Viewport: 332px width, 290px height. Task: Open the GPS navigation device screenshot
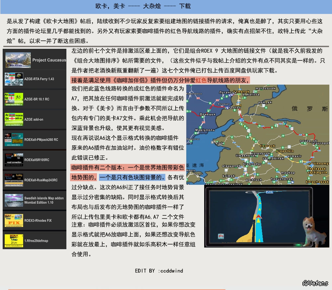(258, 217)
